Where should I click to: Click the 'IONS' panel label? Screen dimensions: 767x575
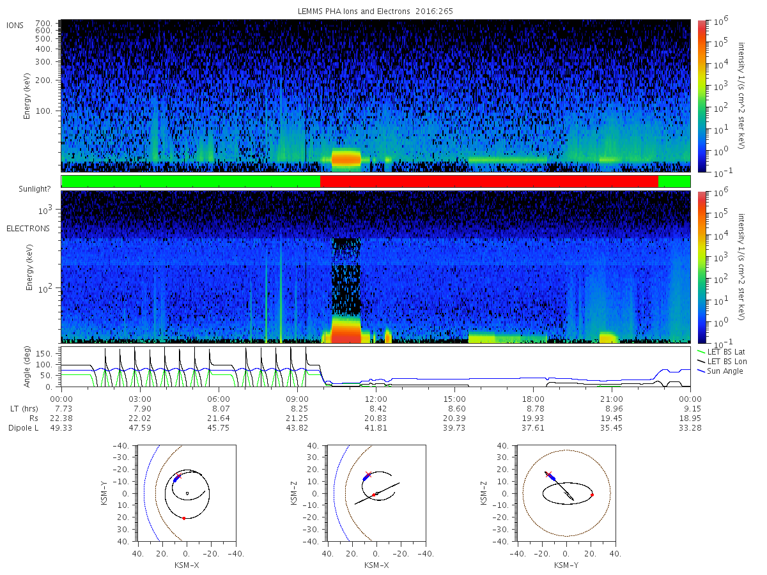[x=16, y=26]
